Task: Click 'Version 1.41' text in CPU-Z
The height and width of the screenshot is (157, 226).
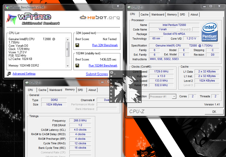Action: point(212,104)
